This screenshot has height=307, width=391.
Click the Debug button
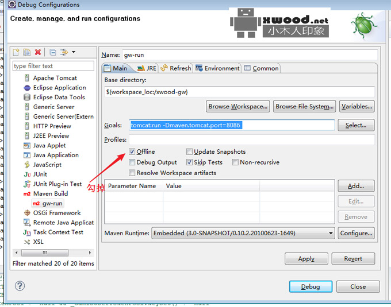pyautogui.click(x=310, y=286)
